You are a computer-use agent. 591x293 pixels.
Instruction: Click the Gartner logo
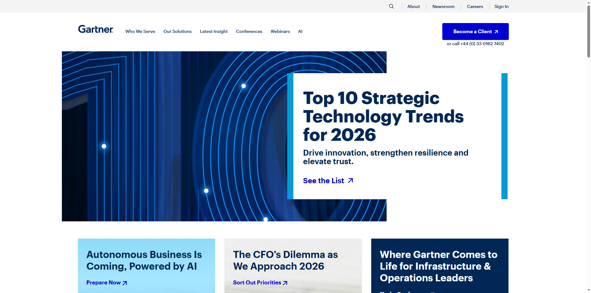95,29
